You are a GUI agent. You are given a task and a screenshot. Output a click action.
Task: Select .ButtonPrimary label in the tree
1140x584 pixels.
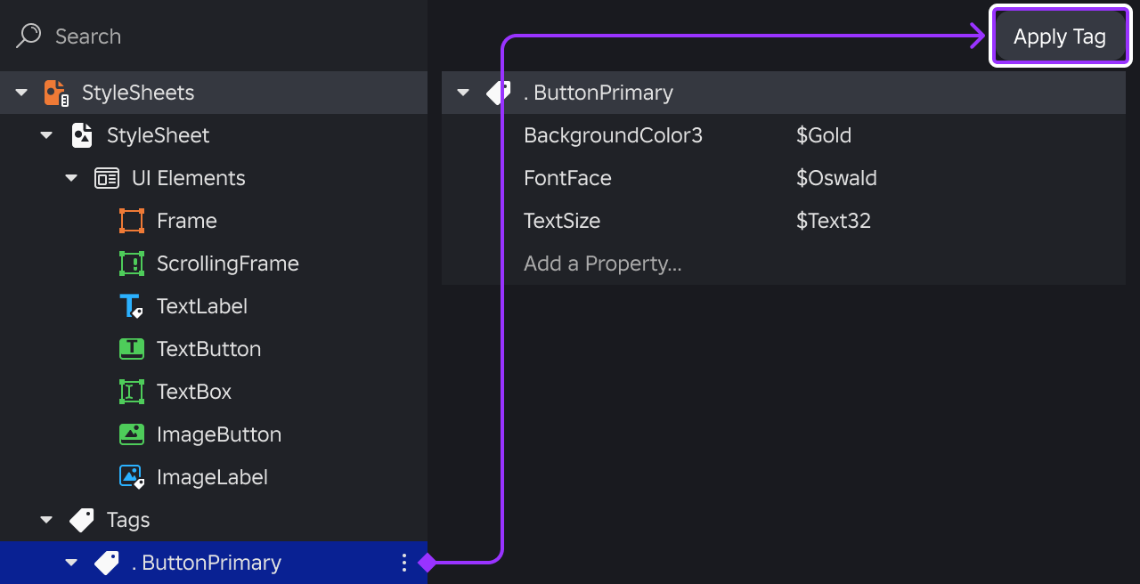pyautogui.click(x=207, y=563)
